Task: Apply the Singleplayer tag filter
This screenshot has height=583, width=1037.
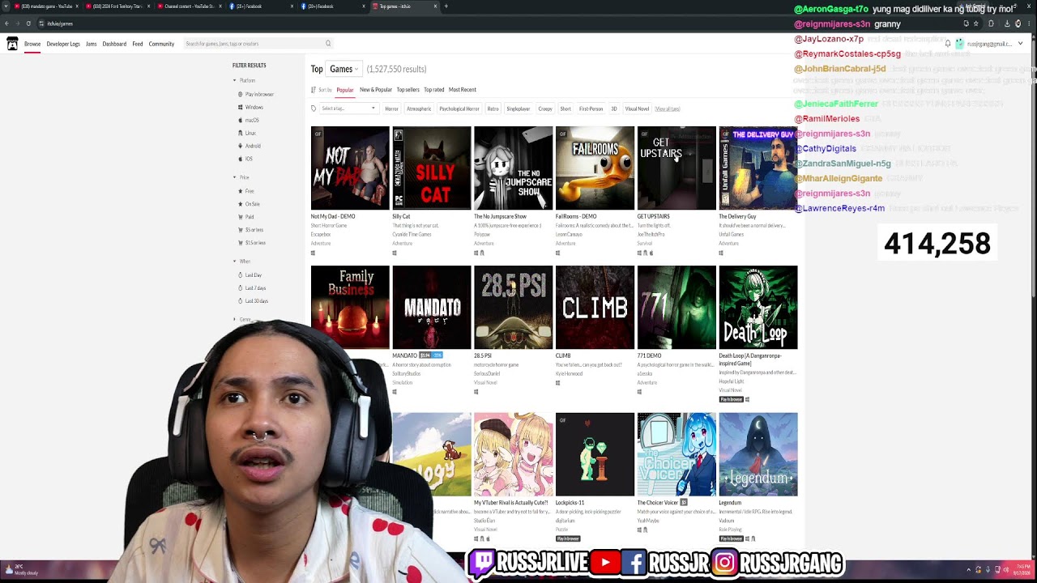Action: pos(518,109)
